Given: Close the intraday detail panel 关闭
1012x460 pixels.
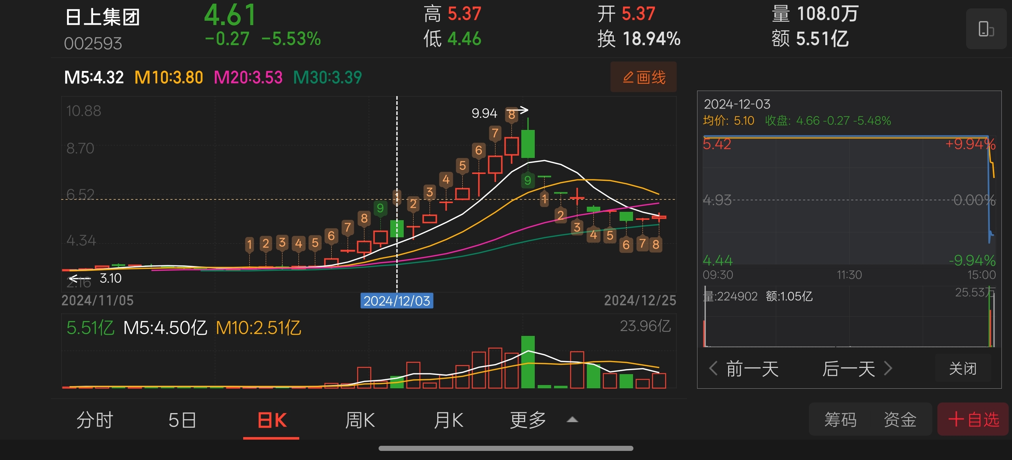Looking at the screenshot, I should pos(962,368).
